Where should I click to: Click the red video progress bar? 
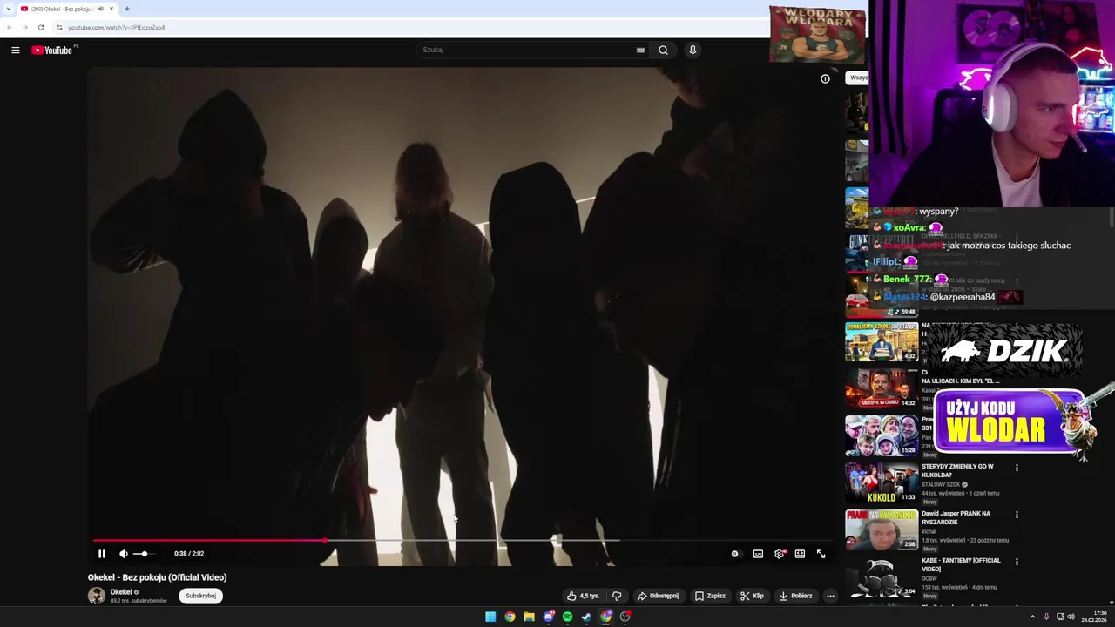(209, 540)
